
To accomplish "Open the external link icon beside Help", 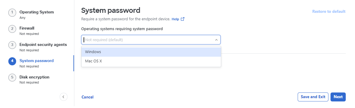I will [x=182, y=19].
